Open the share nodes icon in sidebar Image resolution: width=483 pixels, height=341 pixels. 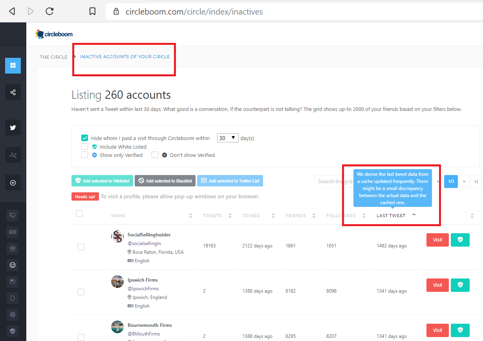[x=13, y=92]
